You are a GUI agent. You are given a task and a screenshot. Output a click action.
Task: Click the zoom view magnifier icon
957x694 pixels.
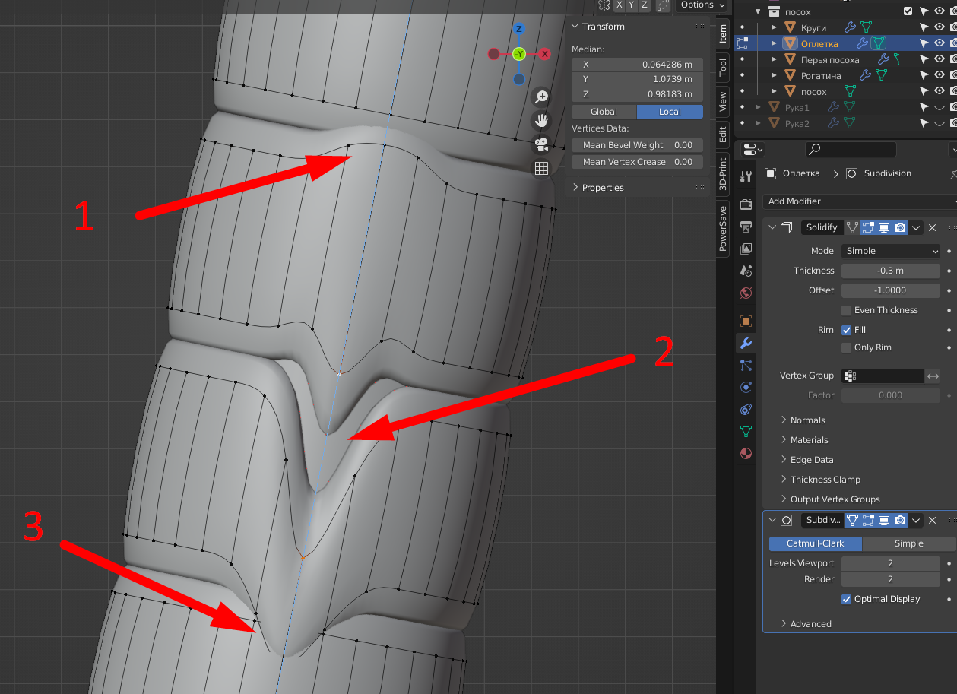click(x=541, y=97)
